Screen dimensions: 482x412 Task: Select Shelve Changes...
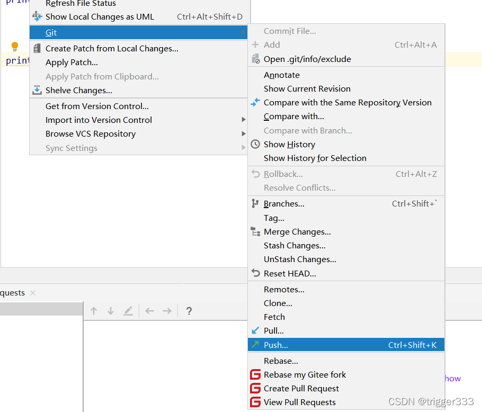[138, 91]
